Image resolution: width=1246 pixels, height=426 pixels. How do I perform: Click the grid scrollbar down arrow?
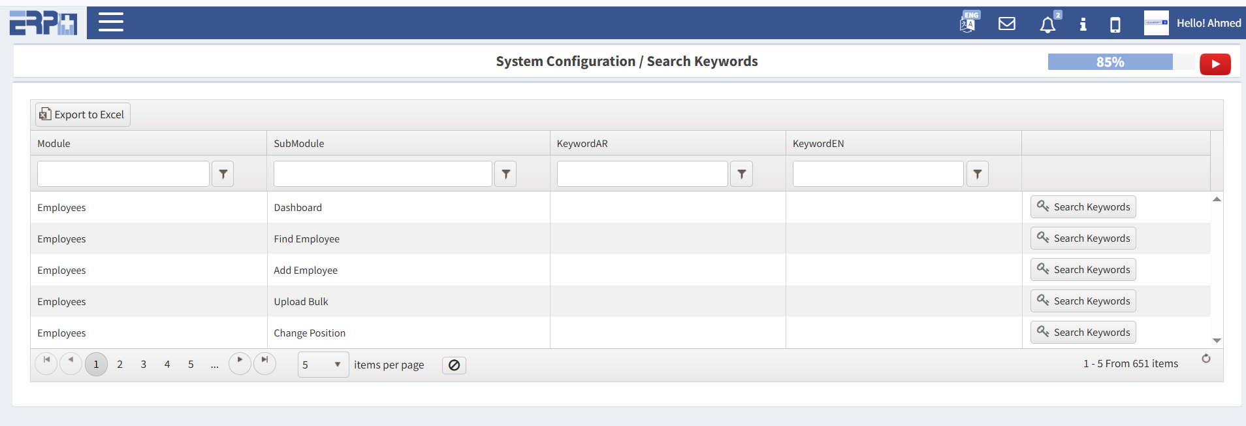pyautogui.click(x=1217, y=340)
